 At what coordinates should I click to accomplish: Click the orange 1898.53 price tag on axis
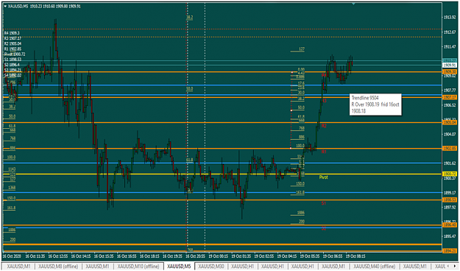coord(450,200)
